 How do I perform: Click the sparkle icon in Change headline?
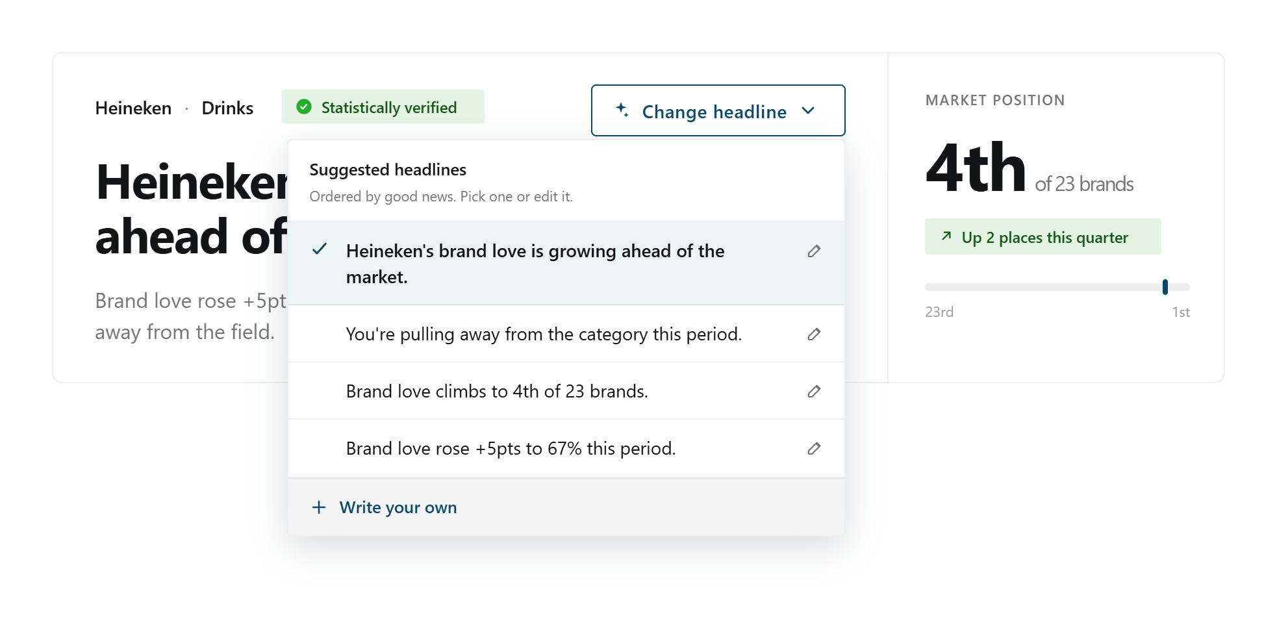tap(622, 110)
